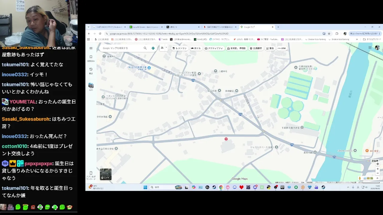Click the Chrome address bar URL
This screenshot has height=215, width=383.
(169, 34)
